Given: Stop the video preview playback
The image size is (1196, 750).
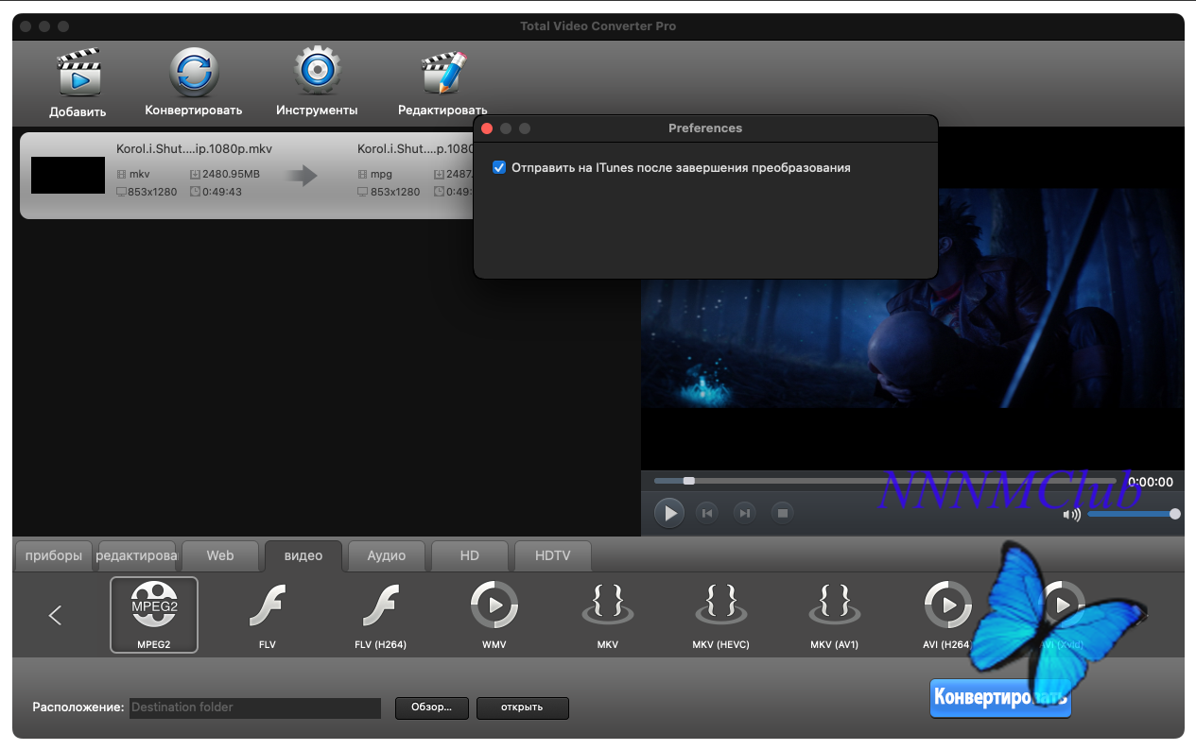Looking at the screenshot, I should pyautogui.click(x=782, y=513).
